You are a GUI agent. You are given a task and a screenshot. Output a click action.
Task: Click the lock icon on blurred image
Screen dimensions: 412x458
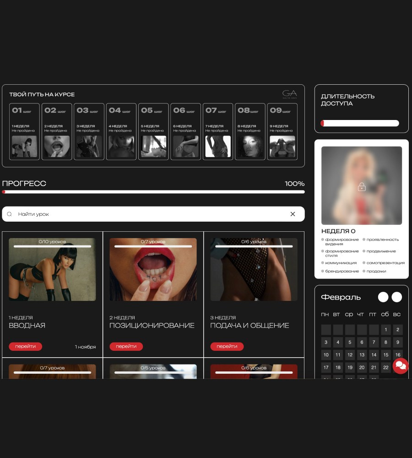coord(362,186)
